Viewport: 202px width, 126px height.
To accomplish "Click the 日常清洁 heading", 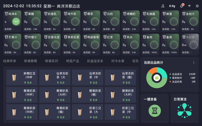I will tap(180, 99).
